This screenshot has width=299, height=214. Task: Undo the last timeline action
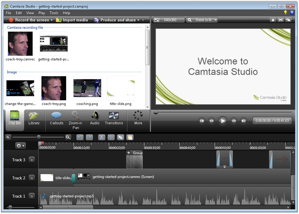(x=80, y=137)
